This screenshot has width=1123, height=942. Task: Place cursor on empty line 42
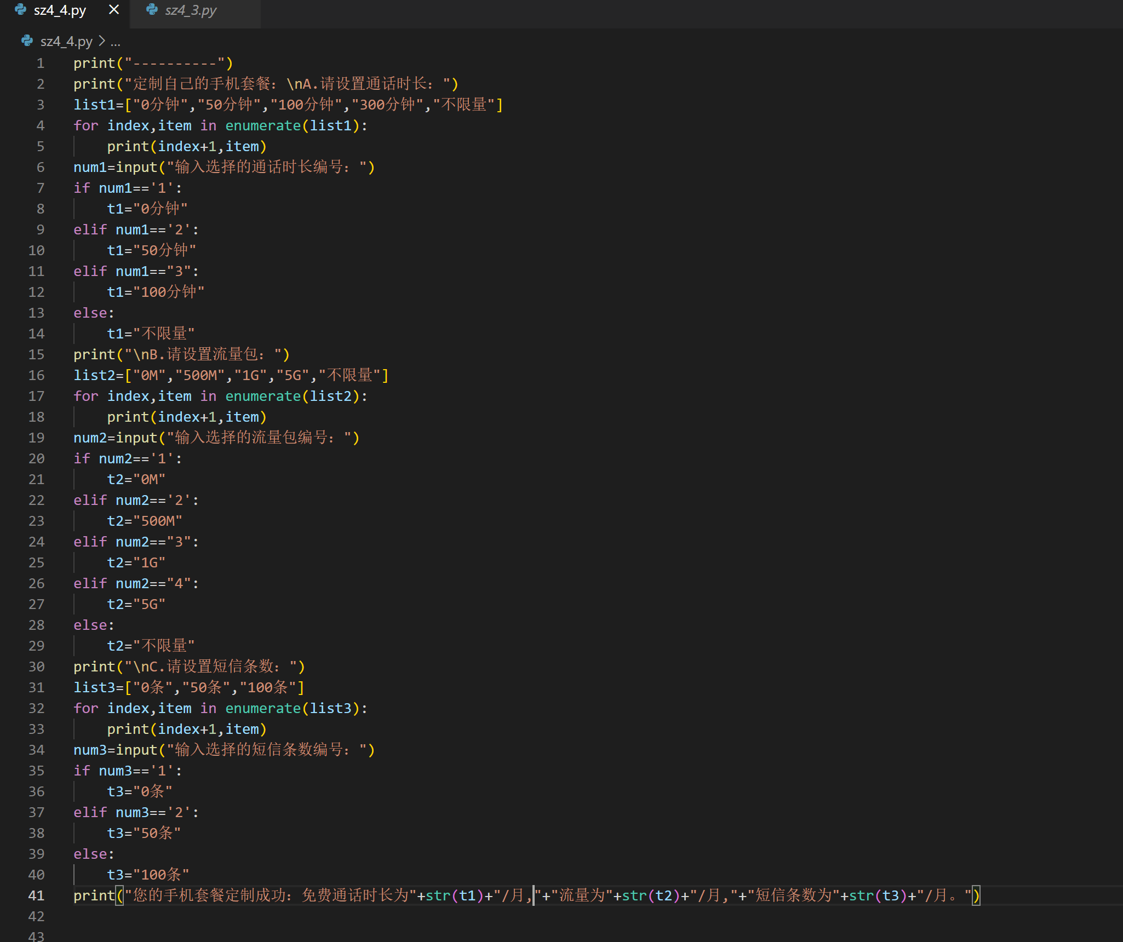point(219,916)
